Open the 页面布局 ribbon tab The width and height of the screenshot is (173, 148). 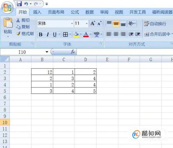click(56, 12)
